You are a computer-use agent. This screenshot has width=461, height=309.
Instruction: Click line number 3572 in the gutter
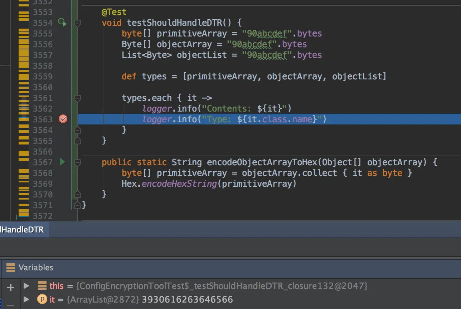point(43,216)
